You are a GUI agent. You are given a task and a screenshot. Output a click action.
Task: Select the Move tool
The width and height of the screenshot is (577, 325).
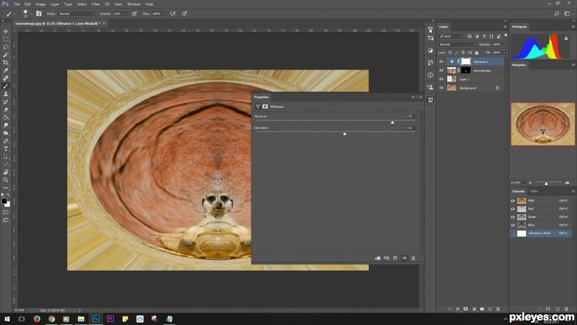(5, 31)
